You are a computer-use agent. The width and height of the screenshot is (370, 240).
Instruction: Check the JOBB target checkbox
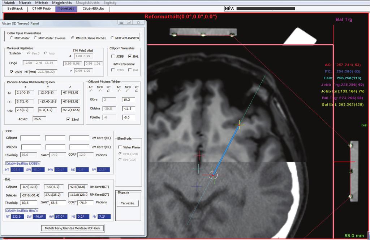(x=113, y=56)
